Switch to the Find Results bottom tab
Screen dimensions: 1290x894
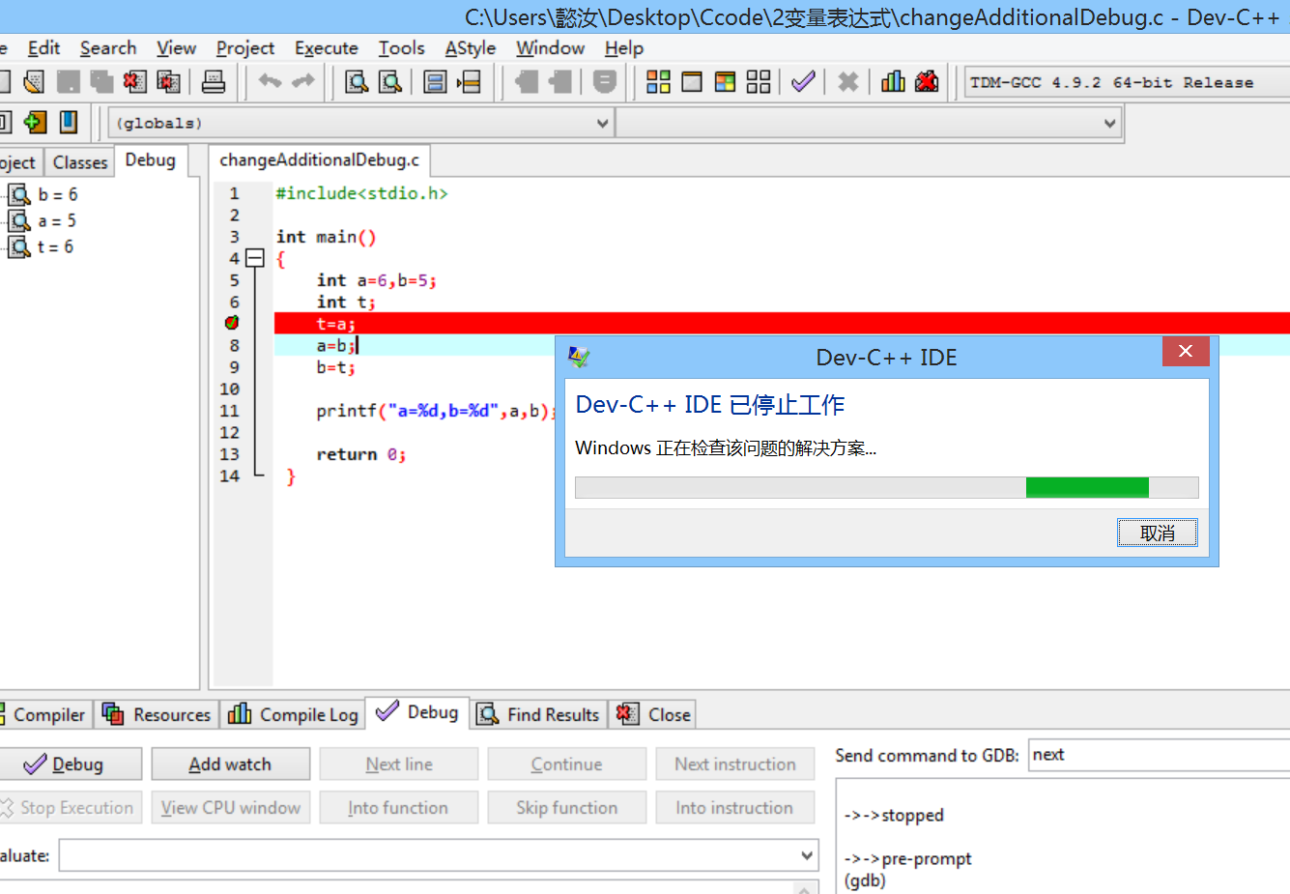539,714
